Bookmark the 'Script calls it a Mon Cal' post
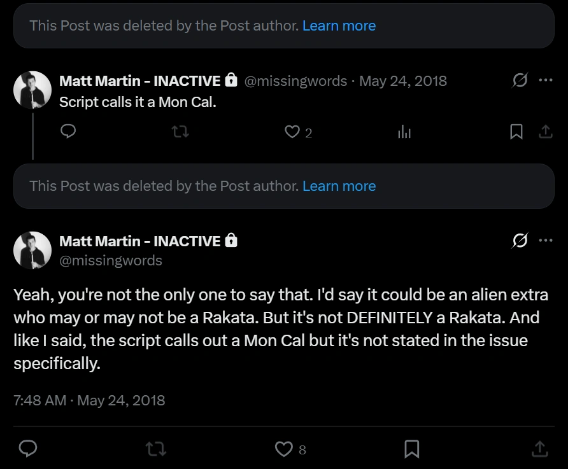Viewport: 568px width, 469px height. (x=516, y=132)
